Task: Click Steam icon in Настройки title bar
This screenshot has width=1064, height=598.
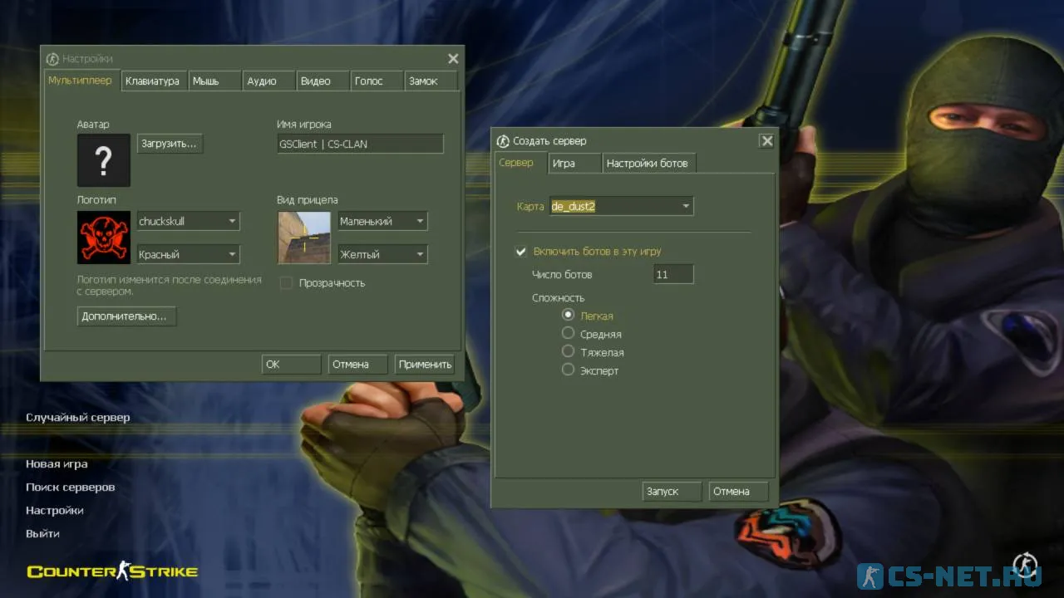Action: (52, 58)
